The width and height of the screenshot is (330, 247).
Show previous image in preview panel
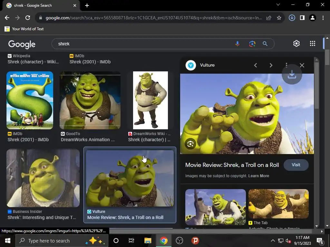pos(256,65)
